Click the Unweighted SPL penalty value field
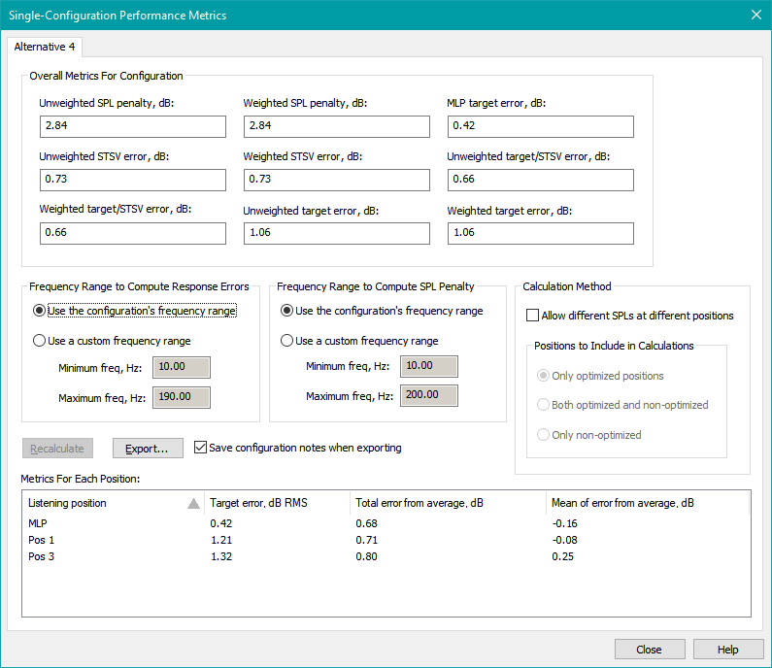The height and width of the screenshot is (668, 772). click(x=133, y=126)
